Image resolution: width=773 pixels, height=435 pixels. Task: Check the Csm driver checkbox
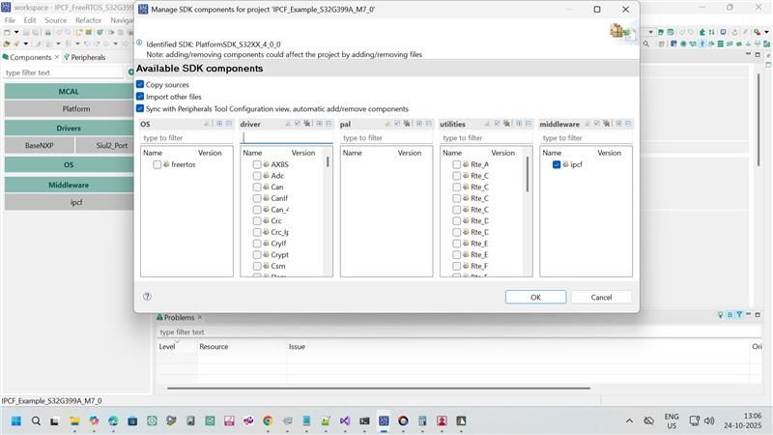click(257, 266)
